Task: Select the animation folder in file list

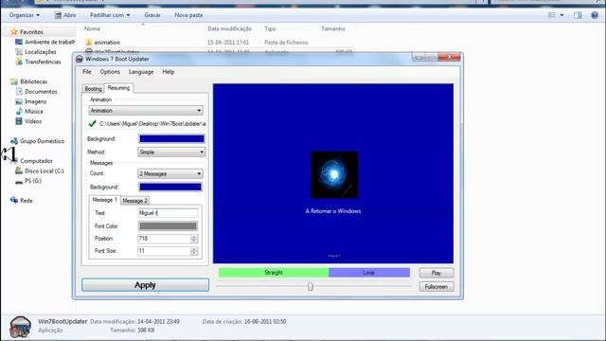Action: pos(107,42)
